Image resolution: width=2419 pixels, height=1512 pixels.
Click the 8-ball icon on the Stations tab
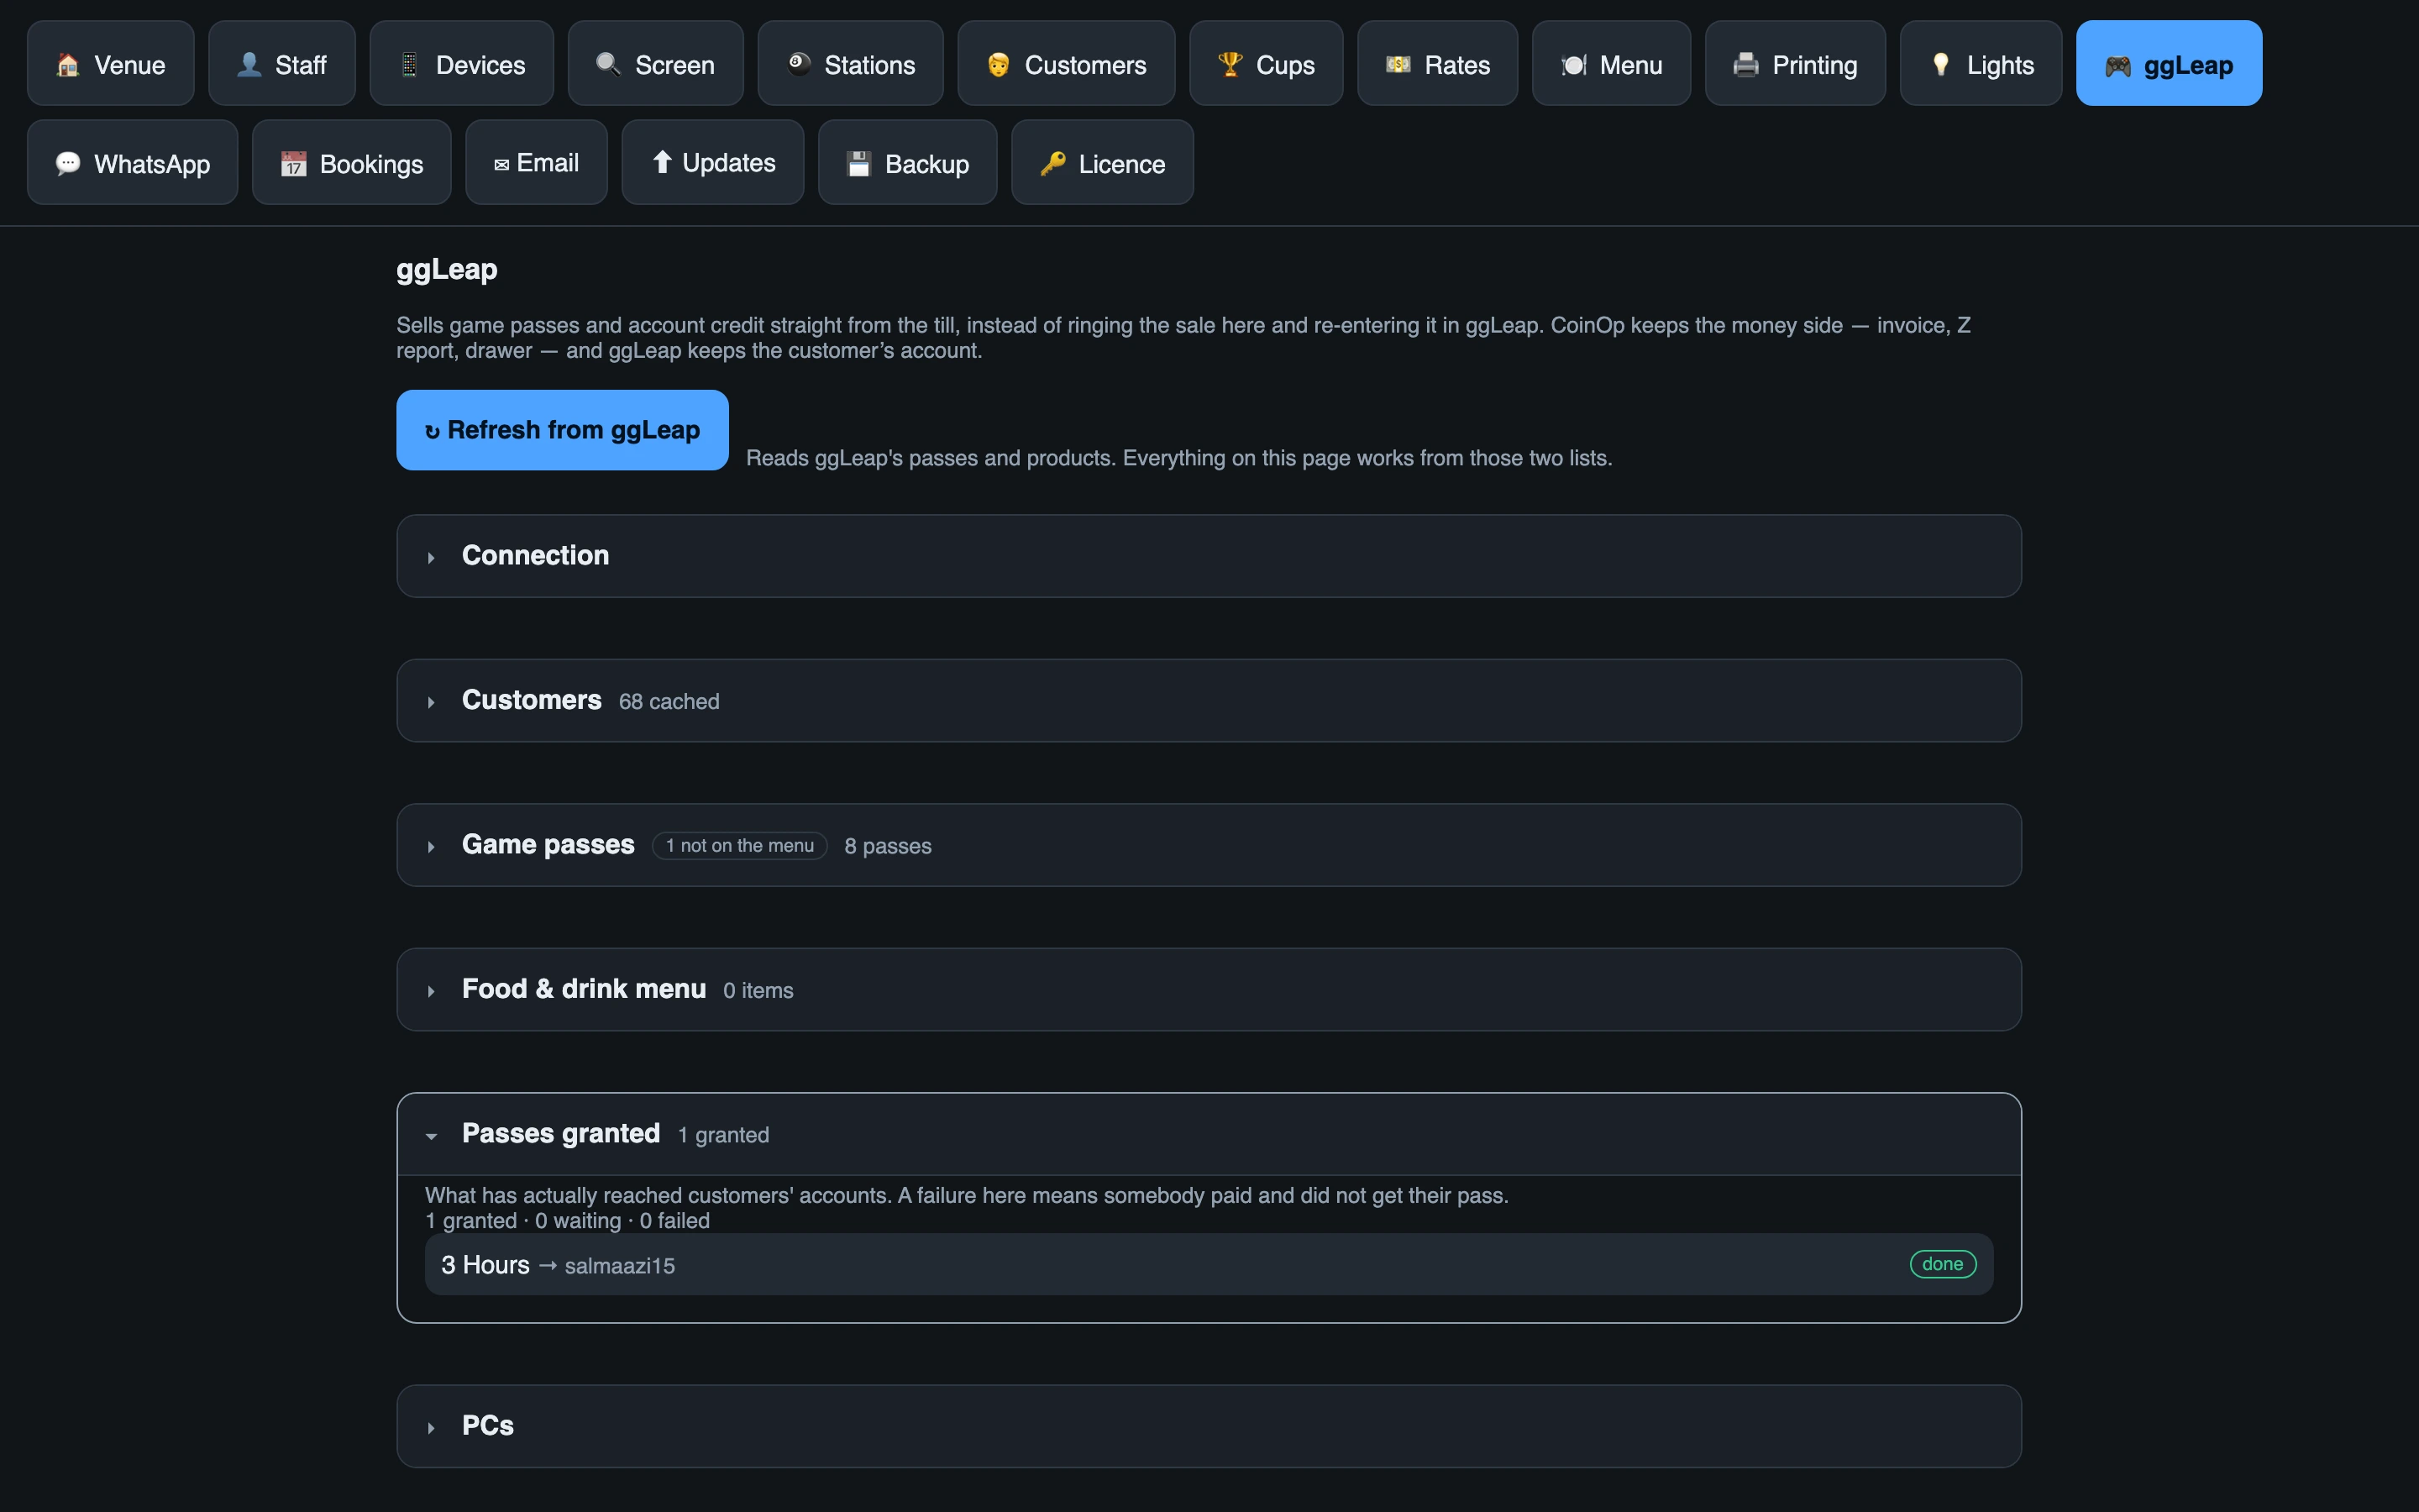point(799,65)
